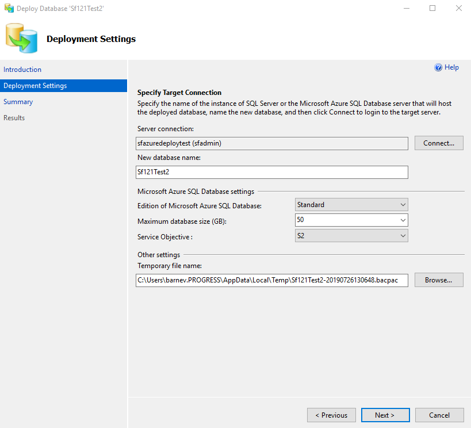
Task: Click the Connect... button
Action: [439, 143]
